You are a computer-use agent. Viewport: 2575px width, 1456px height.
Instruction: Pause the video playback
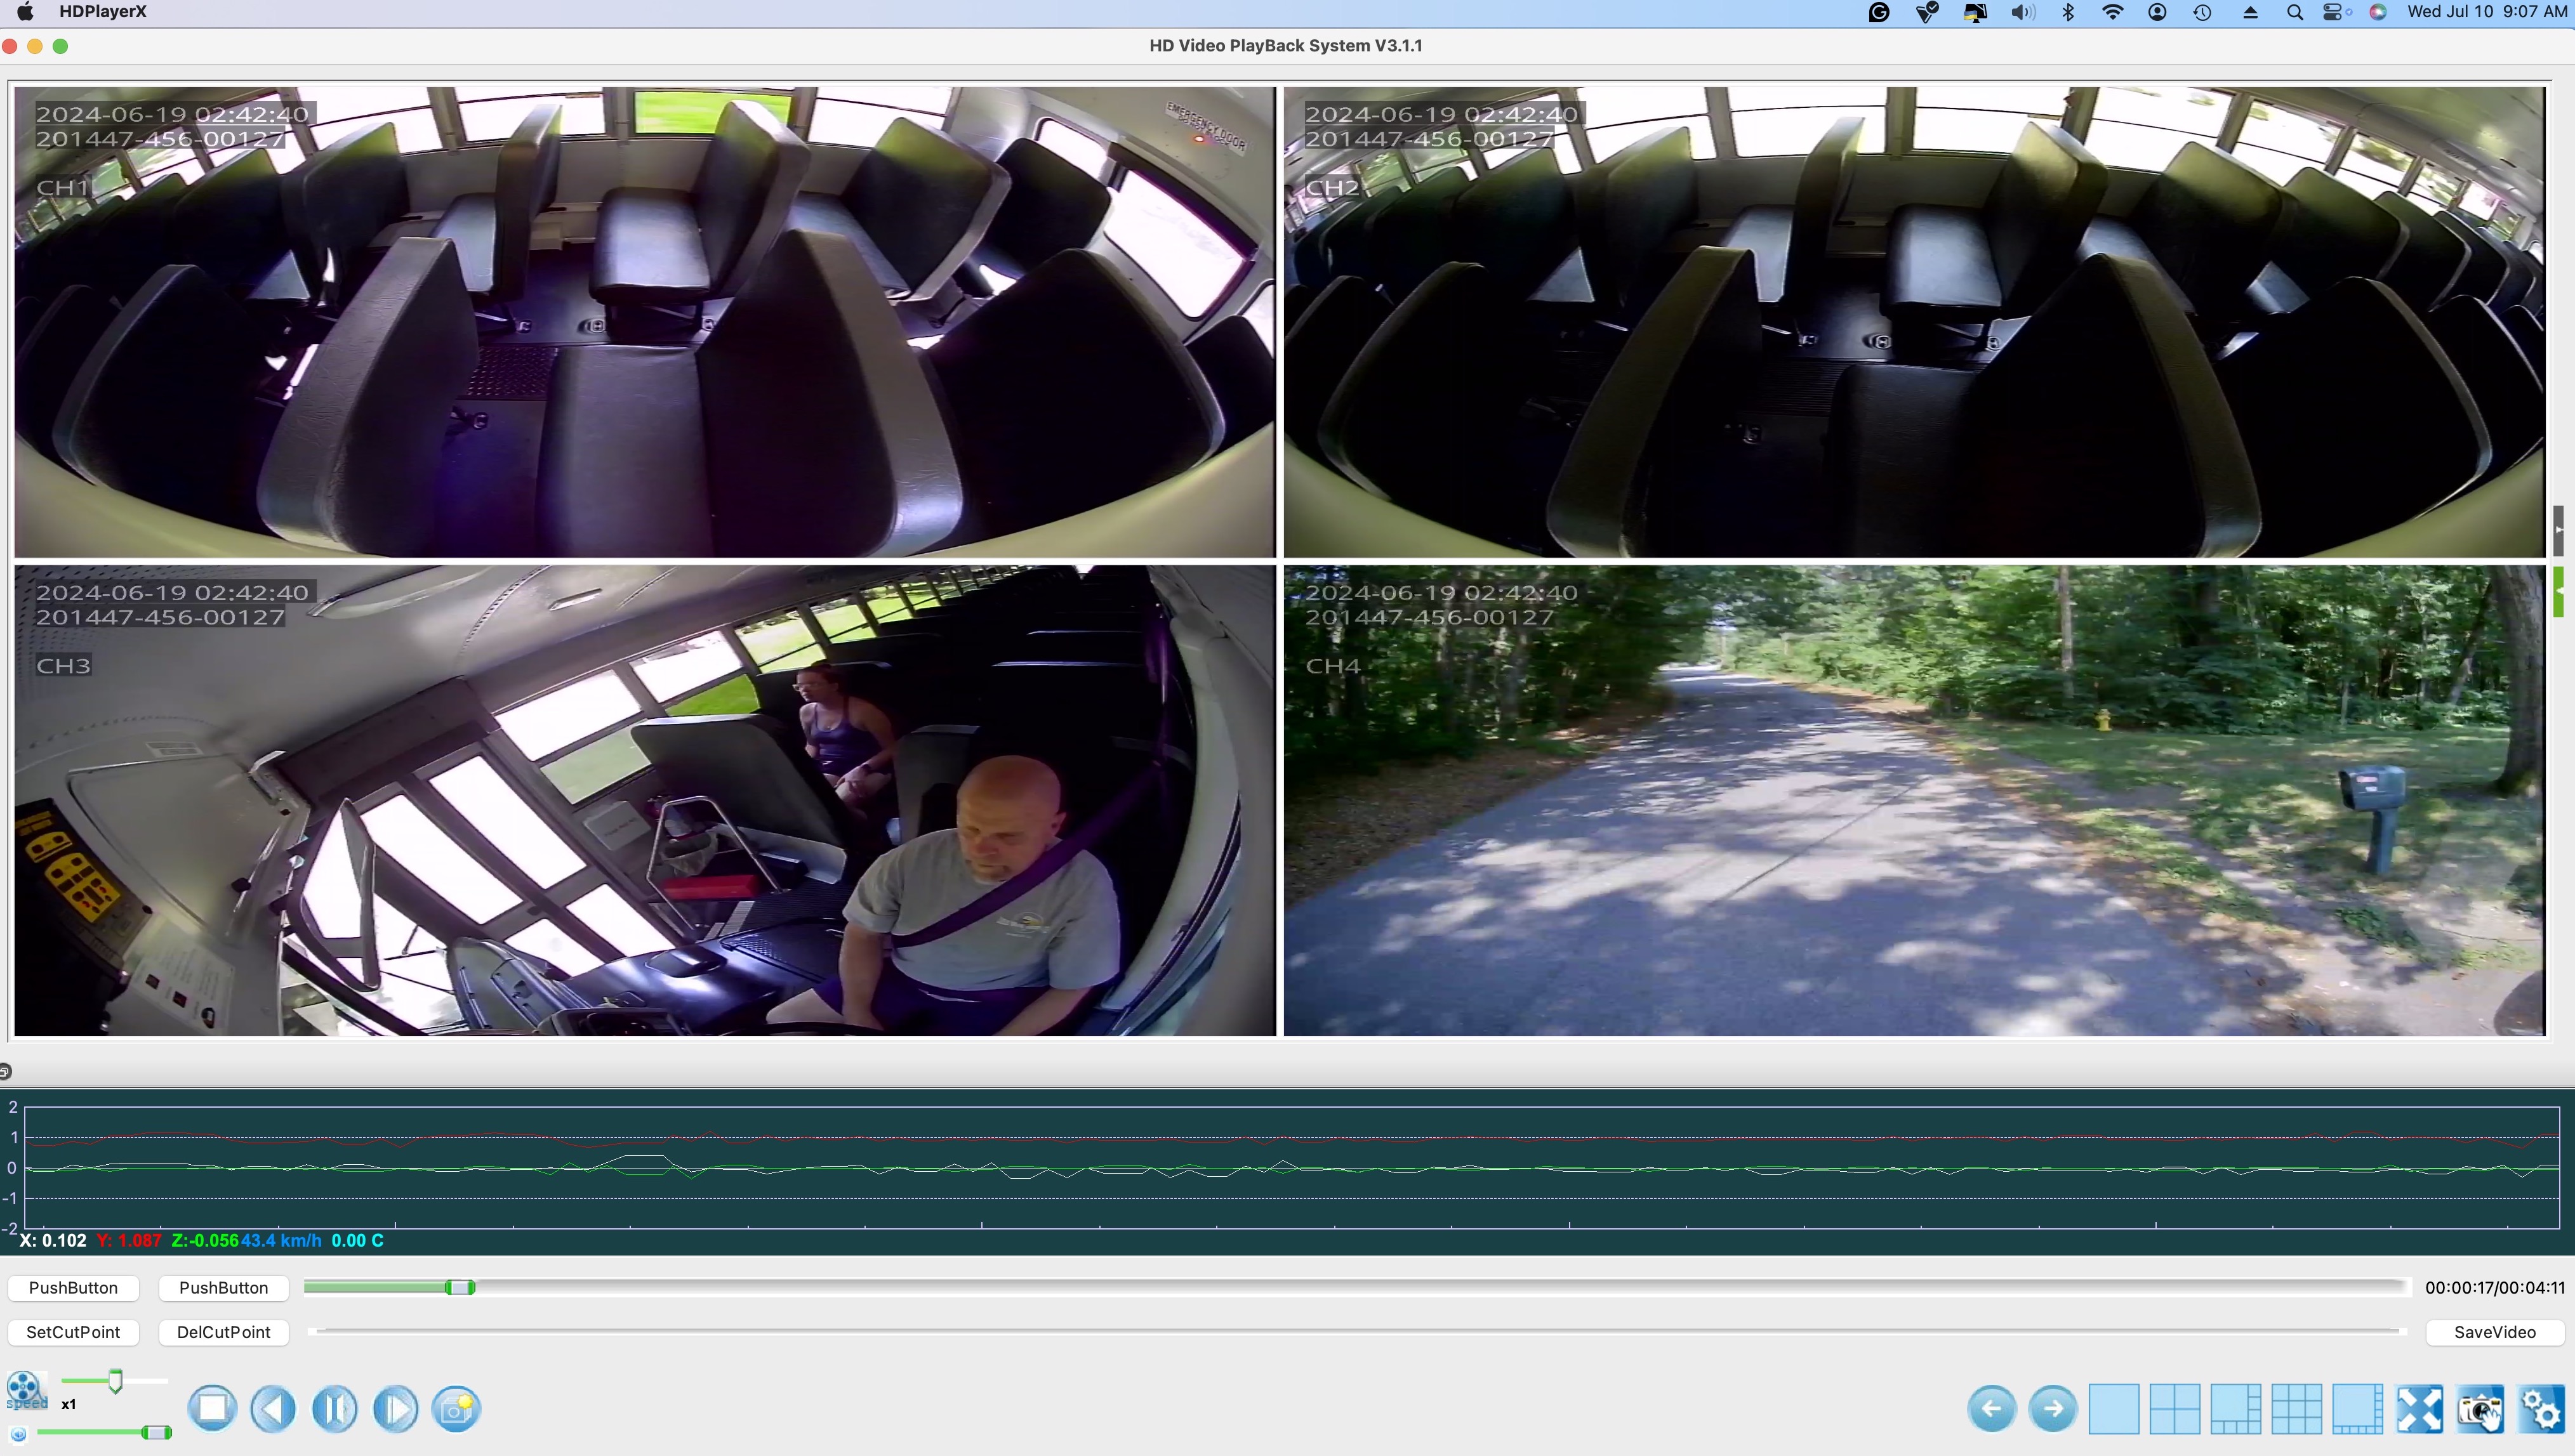(334, 1408)
